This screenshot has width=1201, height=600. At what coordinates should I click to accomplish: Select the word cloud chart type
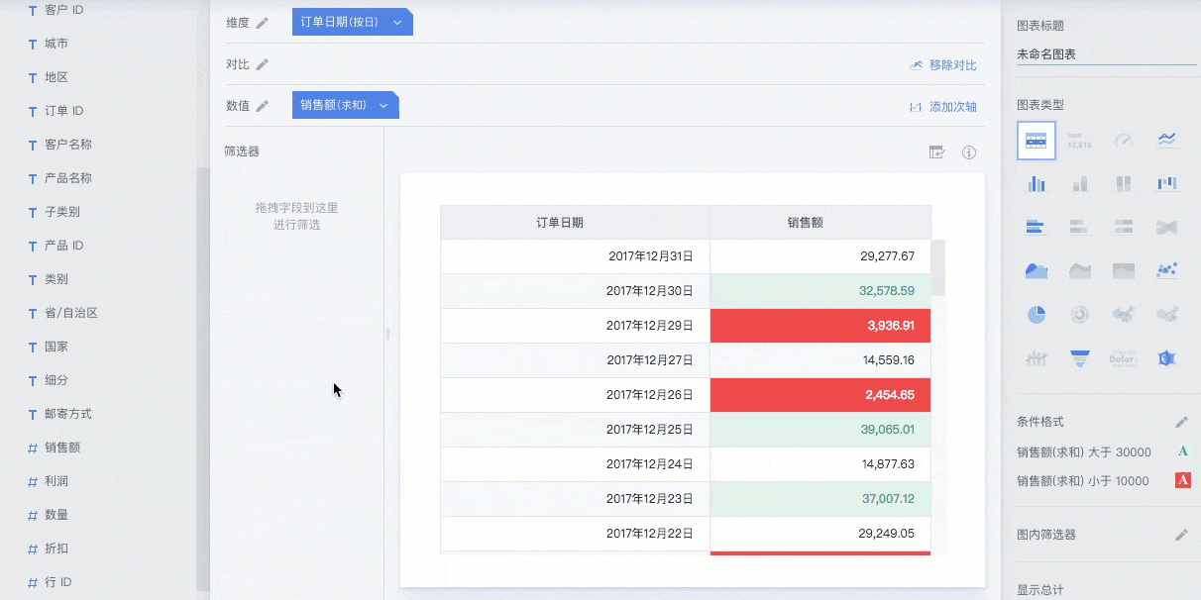[1124, 358]
